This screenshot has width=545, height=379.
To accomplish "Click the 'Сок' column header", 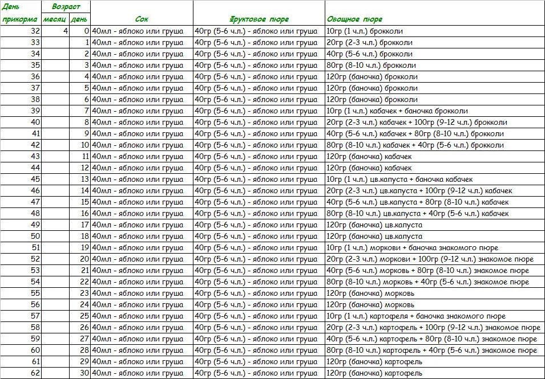I will pyautogui.click(x=142, y=13).
